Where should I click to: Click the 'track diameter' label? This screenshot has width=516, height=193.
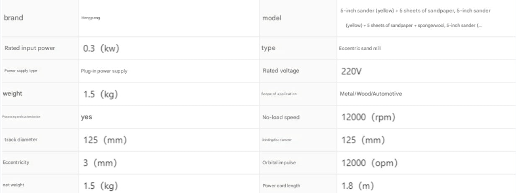[21, 139]
